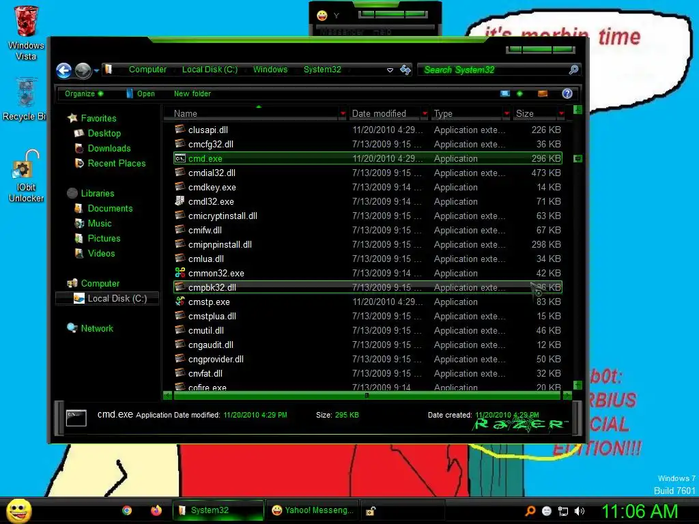This screenshot has width=699, height=524.
Task: Select Network in navigation pane
Action: tap(97, 328)
